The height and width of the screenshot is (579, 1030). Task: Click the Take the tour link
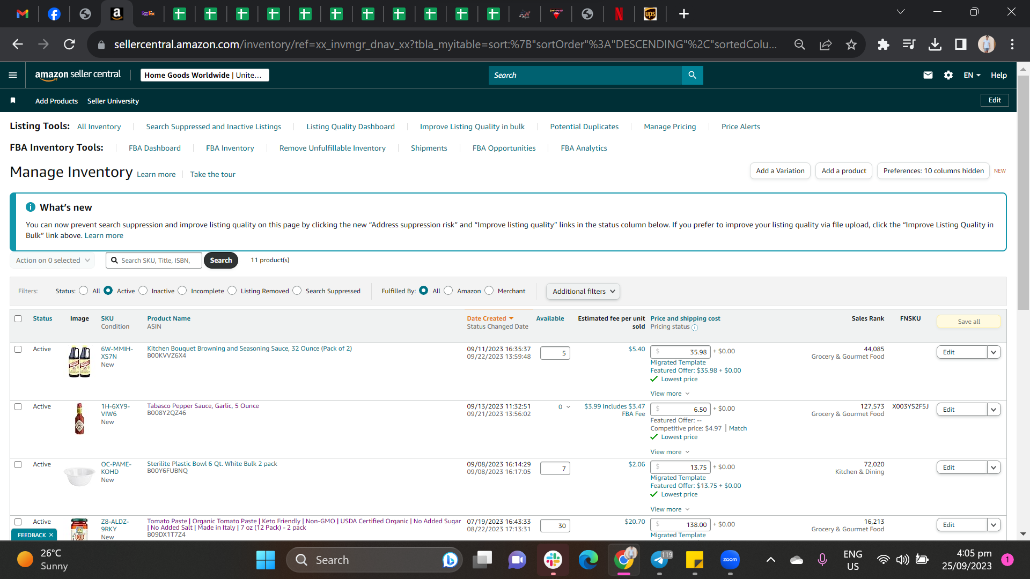[x=212, y=174]
